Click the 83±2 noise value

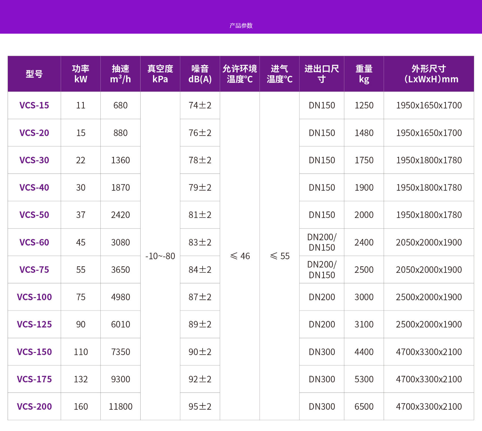200,242
